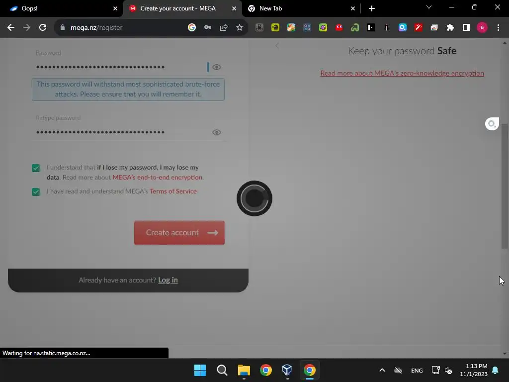
Task: Open the saved passwords key icon
Action: point(208,28)
